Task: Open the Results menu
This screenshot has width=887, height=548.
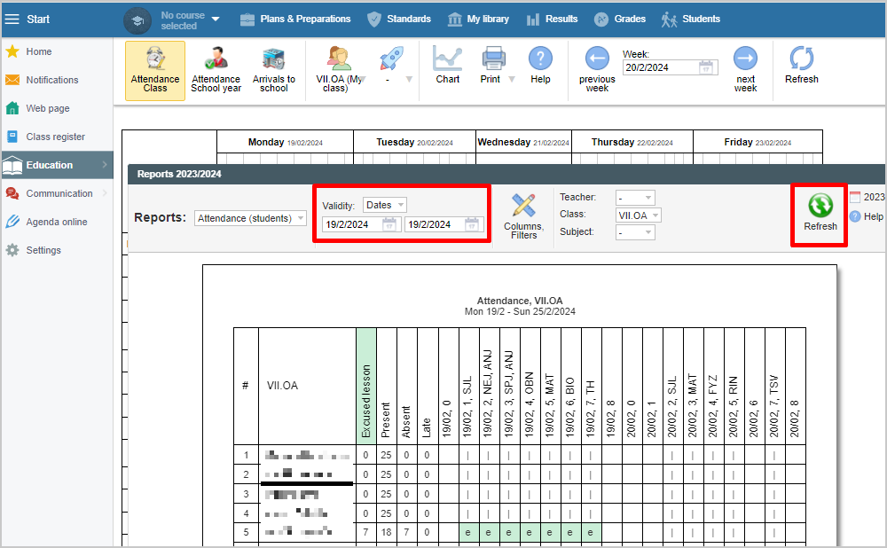Action: [552, 20]
